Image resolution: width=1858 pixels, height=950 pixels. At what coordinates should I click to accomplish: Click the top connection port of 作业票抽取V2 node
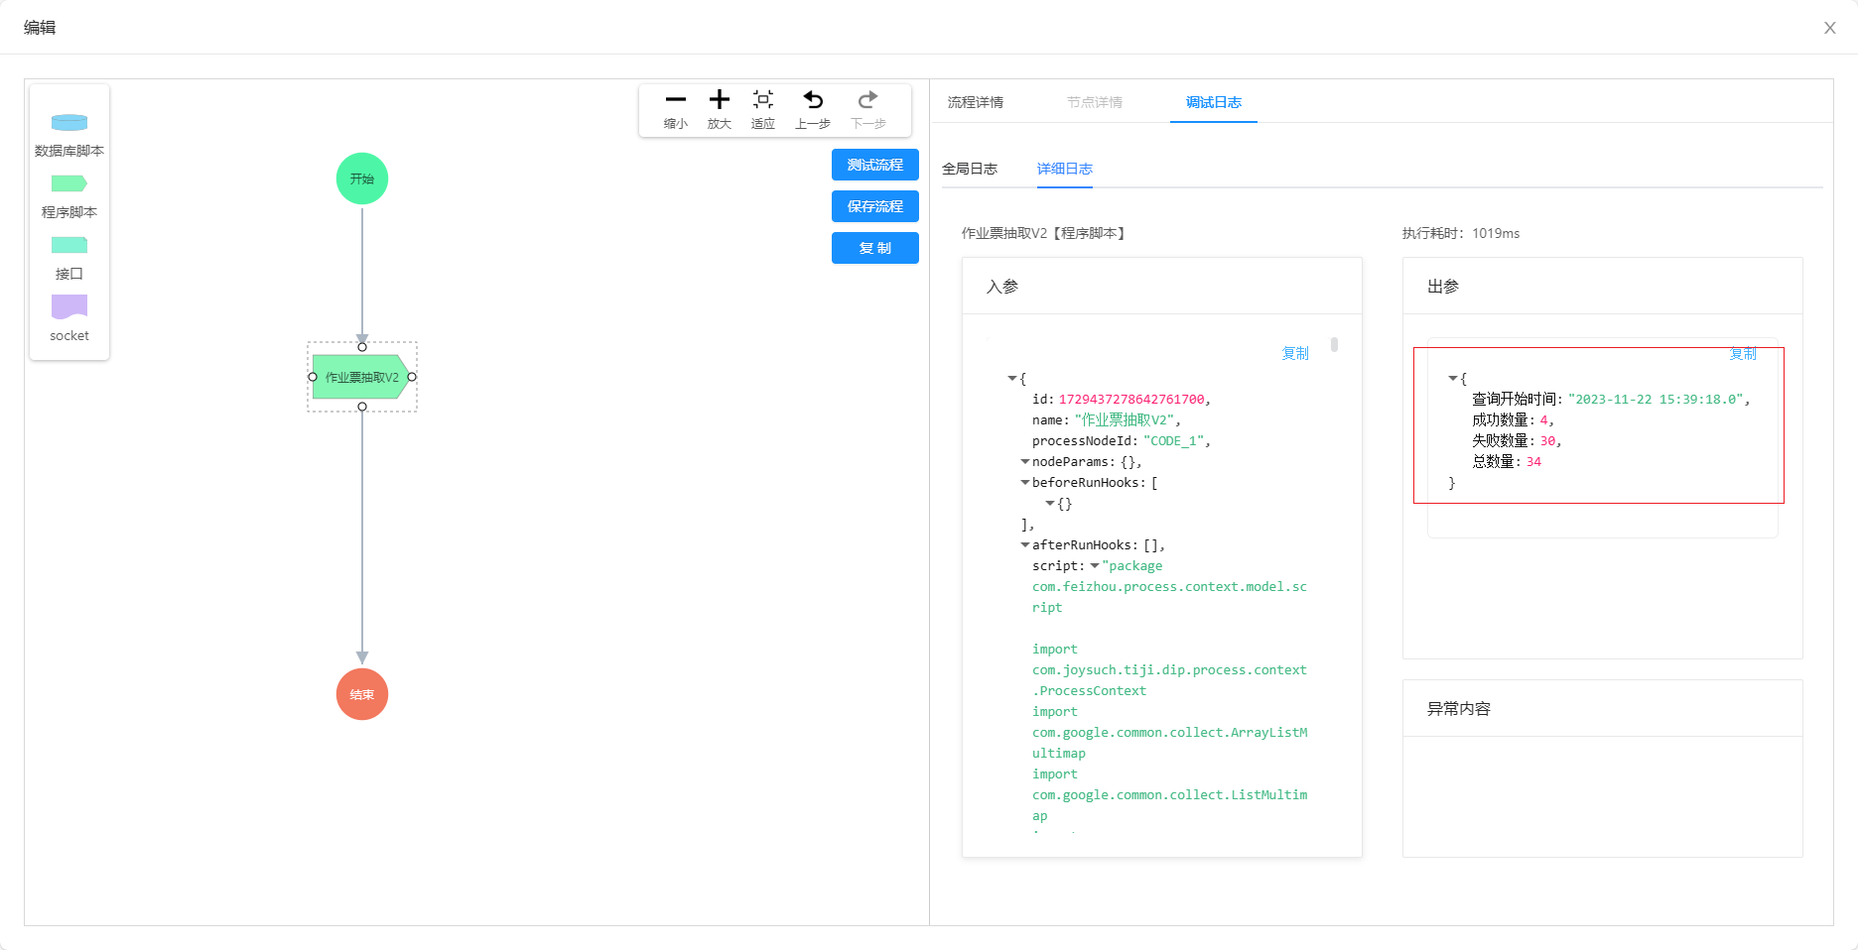pos(362,347)
